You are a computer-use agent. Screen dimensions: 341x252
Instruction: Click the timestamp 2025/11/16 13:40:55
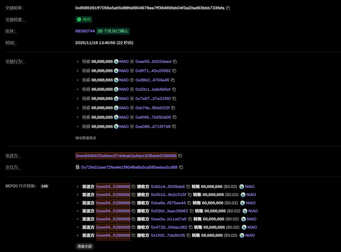click(x=104, y=43)
